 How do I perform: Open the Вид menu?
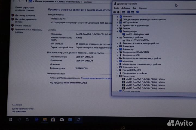tap(134, 8)
